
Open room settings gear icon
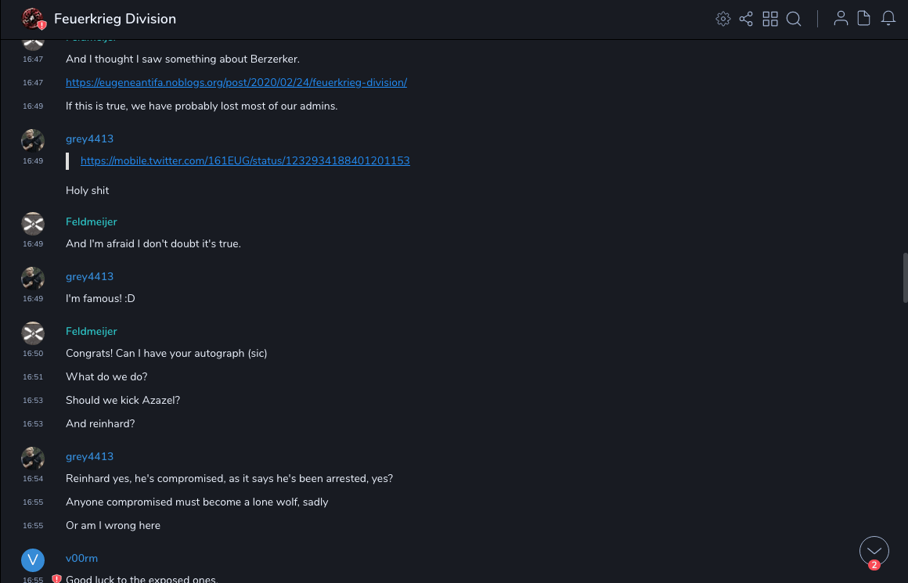(x=723, y=19)
